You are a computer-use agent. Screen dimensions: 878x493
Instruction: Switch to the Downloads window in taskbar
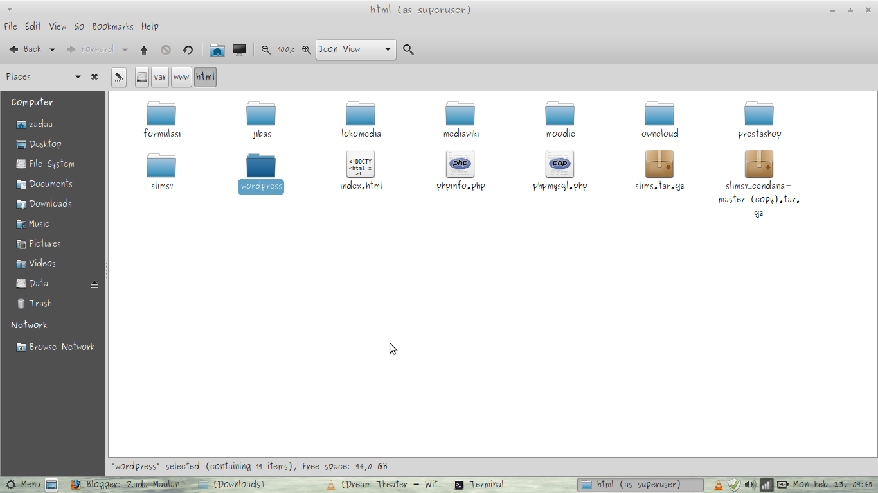231,485
